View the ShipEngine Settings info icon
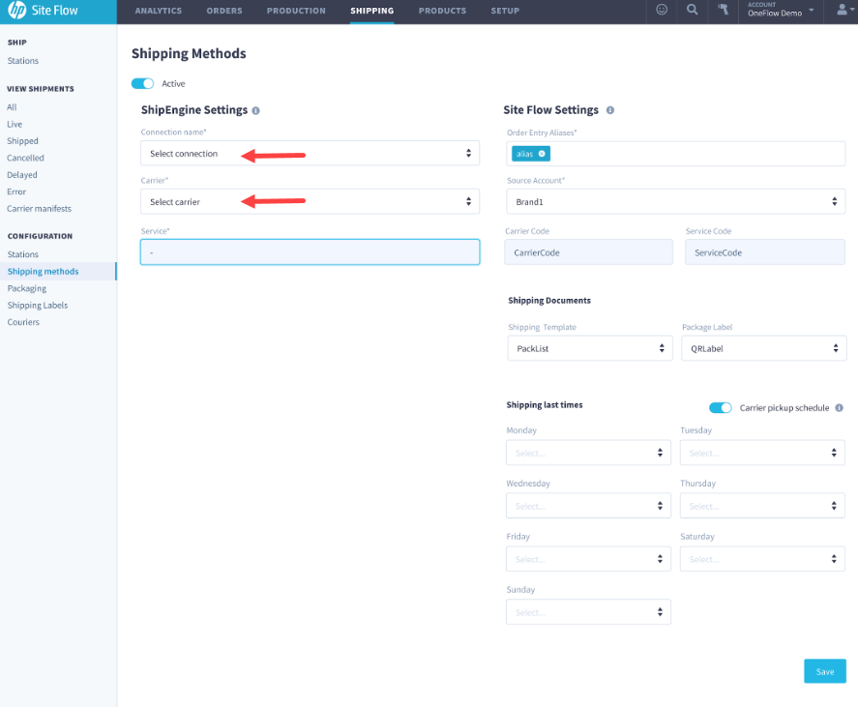Screen dimensions: 858x707 pos(255,110)
